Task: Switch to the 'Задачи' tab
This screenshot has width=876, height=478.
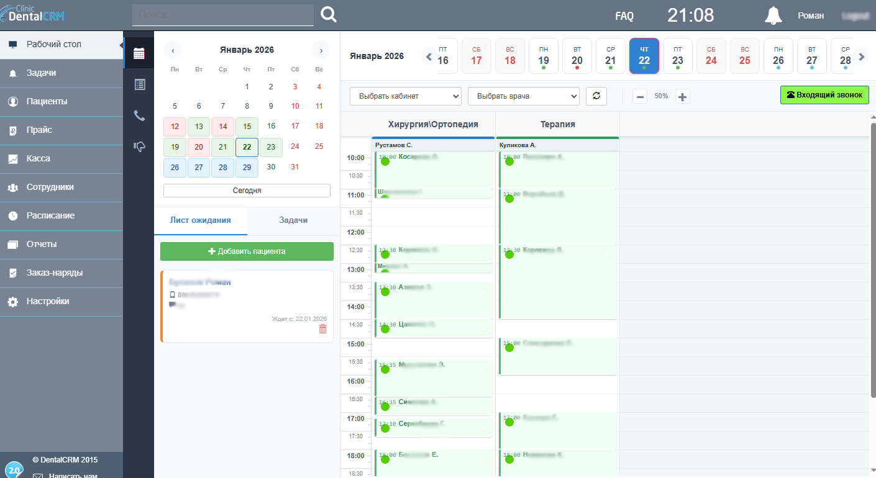Action: tap(293, 220)
